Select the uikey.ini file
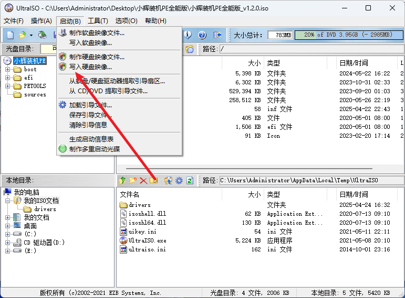 pos(142,231)
